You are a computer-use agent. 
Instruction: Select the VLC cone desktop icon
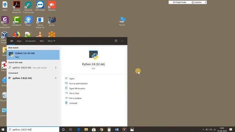[40, 34]
